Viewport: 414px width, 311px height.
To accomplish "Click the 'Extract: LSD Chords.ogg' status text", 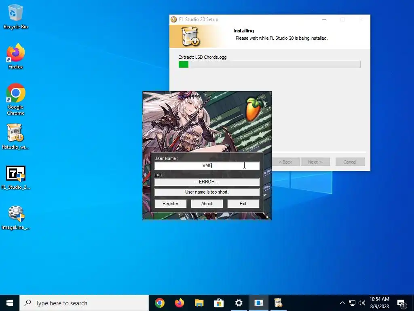I will [x=202, y=57].
